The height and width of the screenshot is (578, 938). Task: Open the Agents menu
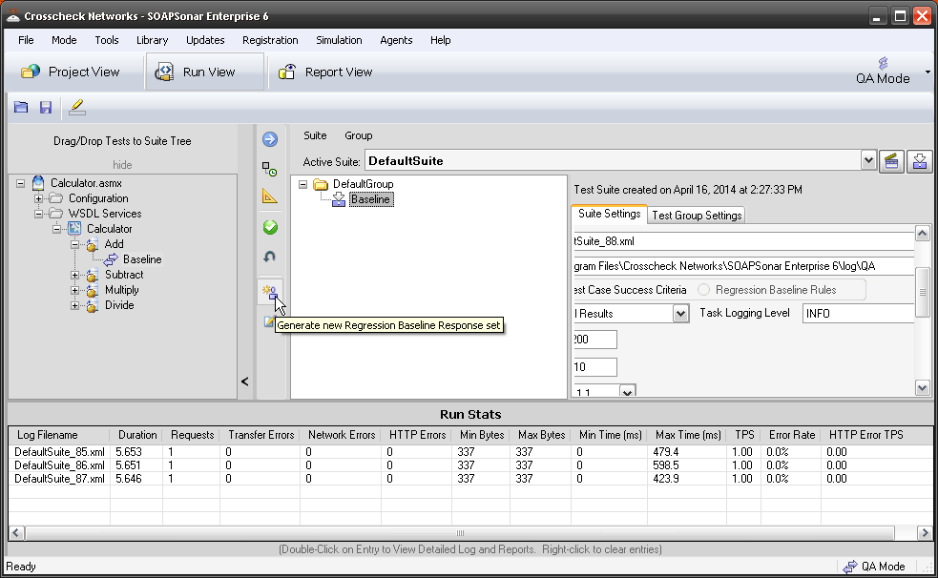click(396, 40)
